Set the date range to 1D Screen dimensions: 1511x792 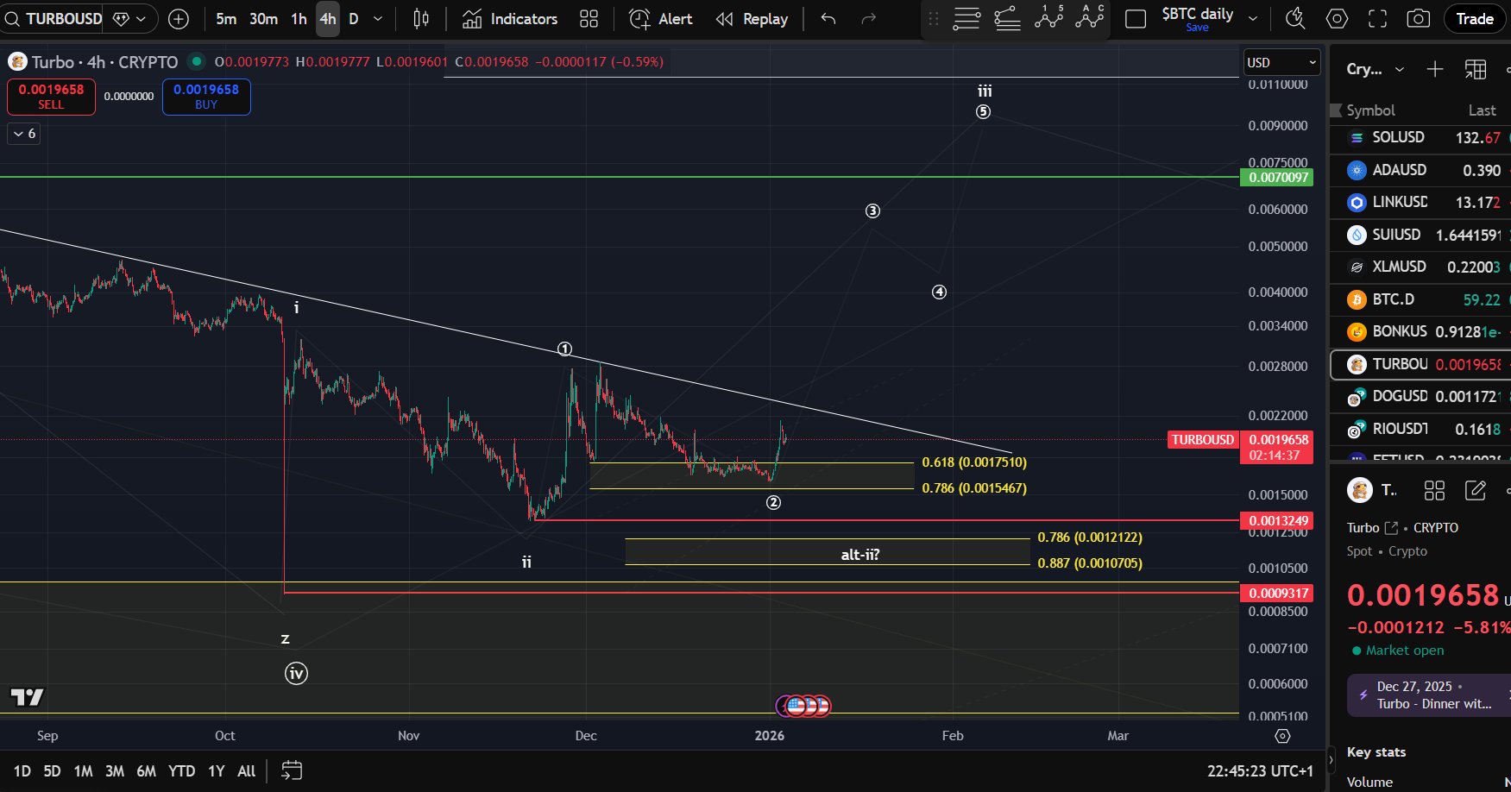22,771
